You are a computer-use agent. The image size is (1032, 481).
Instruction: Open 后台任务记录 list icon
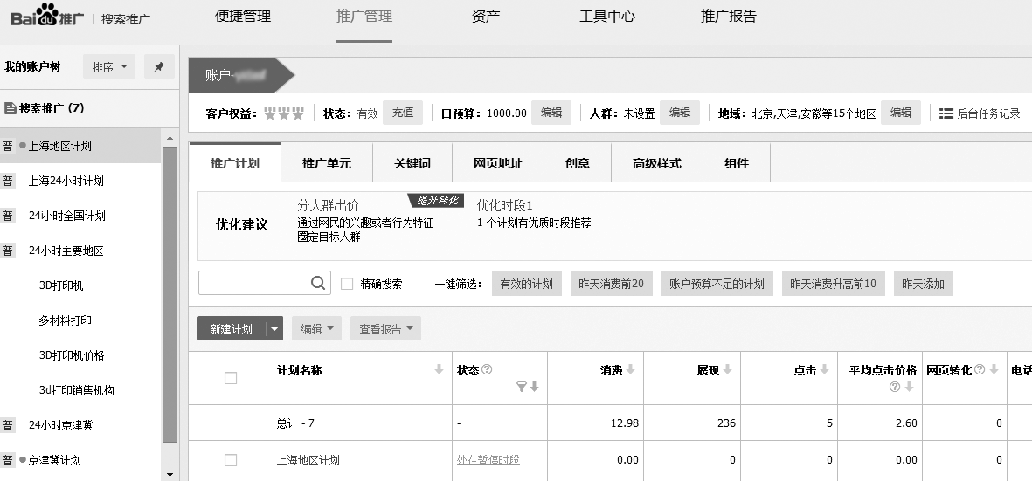pyautogui.click(x=946, y=113)
